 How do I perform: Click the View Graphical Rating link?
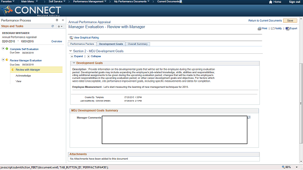pos(86,38)
